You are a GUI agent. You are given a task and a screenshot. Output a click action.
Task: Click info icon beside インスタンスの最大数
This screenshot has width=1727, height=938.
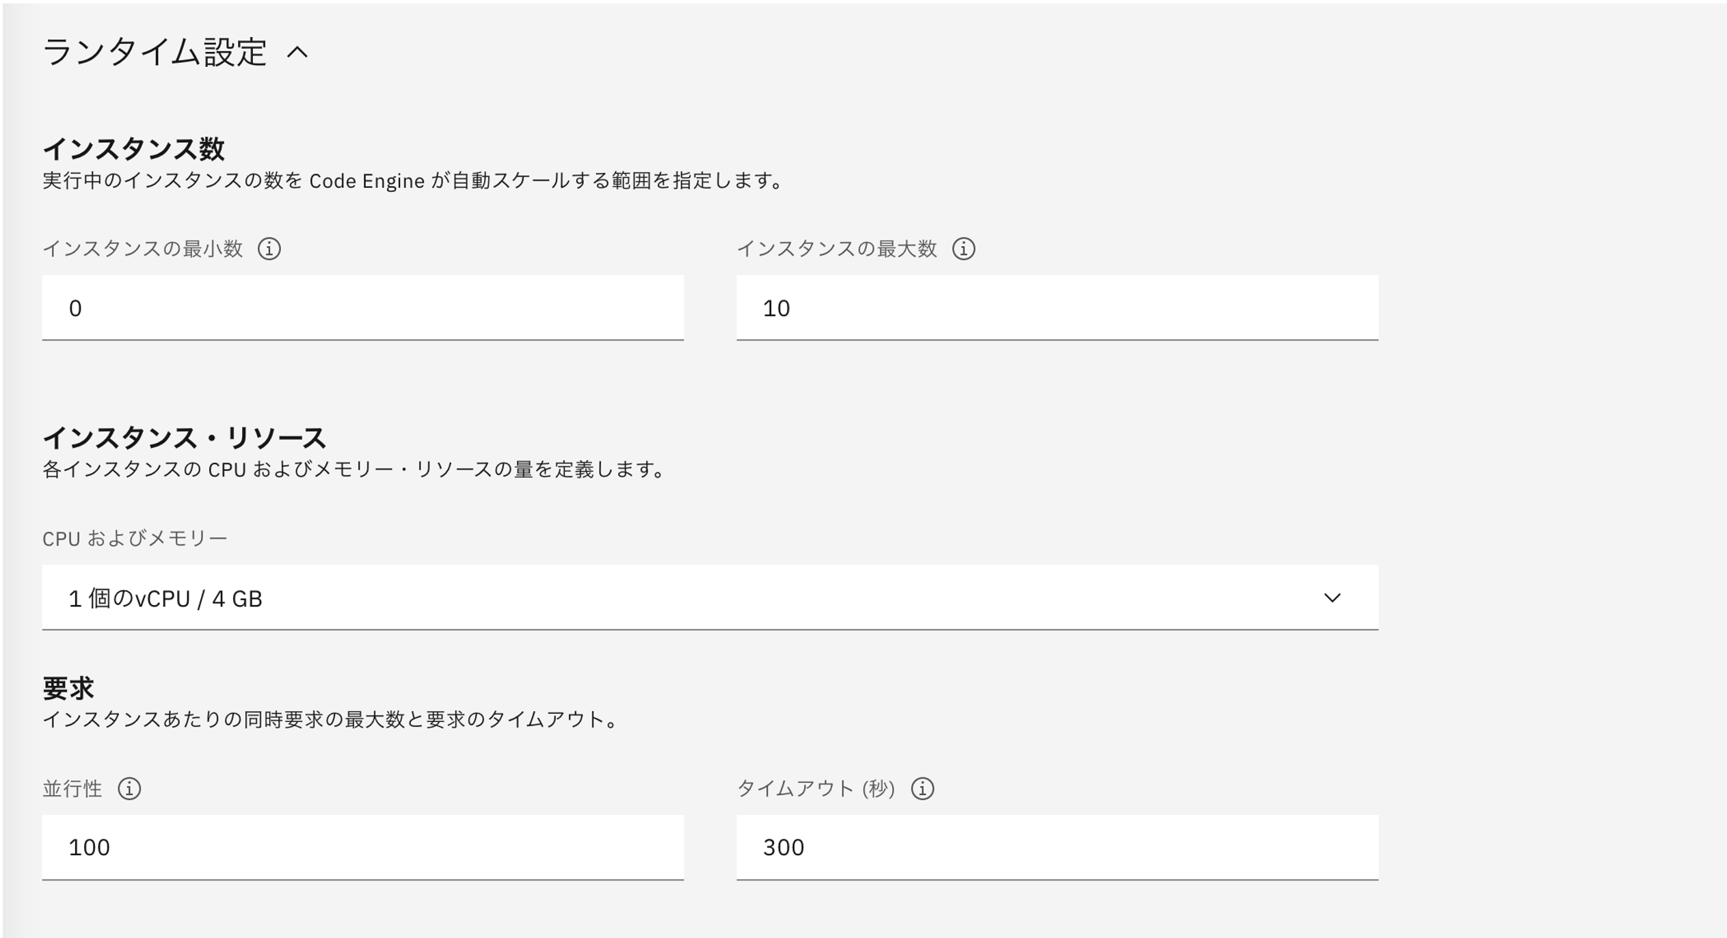click(963, 249)
